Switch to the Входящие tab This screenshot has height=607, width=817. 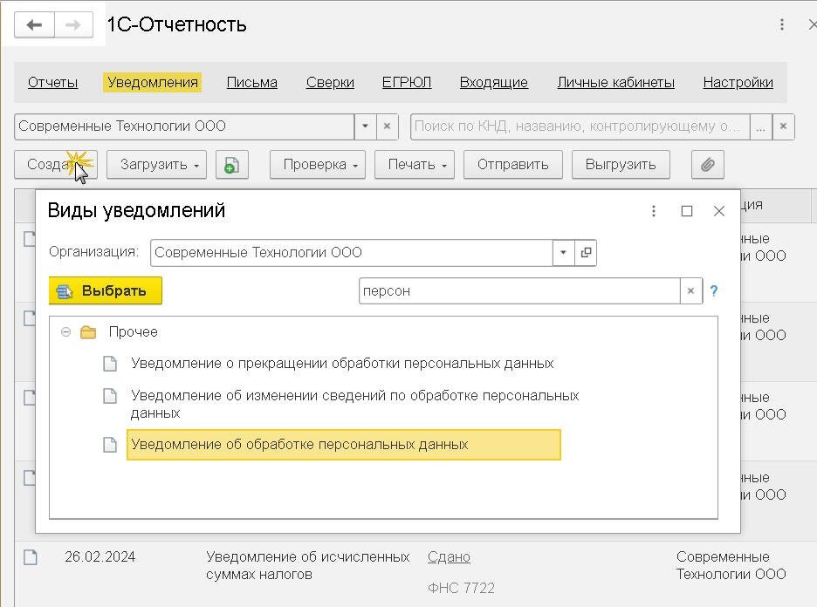493,82
